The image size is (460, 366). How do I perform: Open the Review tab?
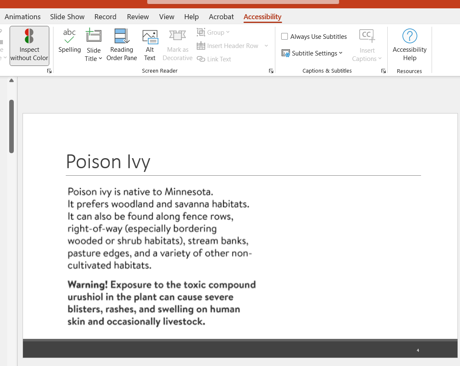tap(138, 17)
